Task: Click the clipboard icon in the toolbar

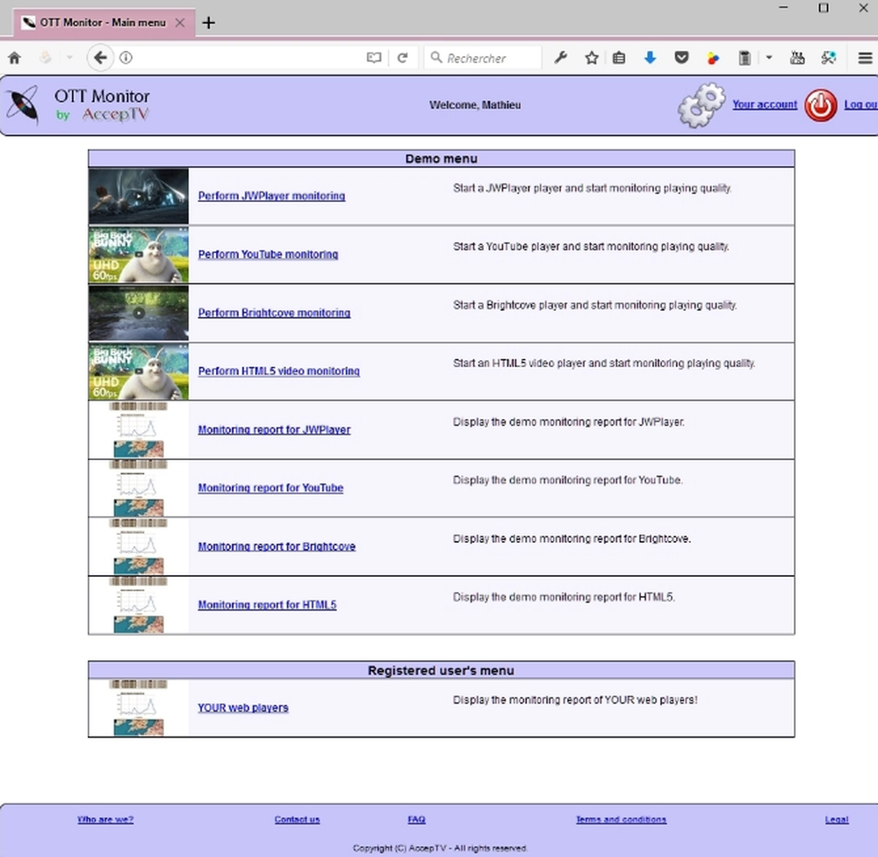Action: pos(743,57)
